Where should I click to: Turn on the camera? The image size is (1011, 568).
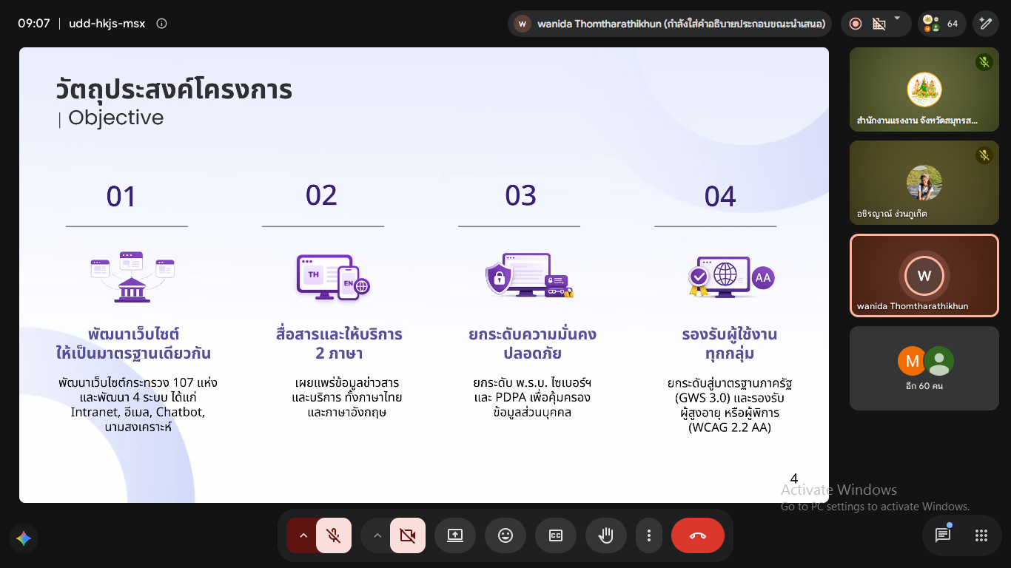pyautogui.click(x=408, y=535)
